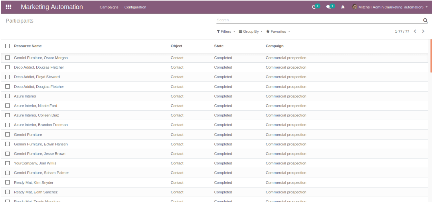
Task: Click the debug bug icon
Action: (343, 7)
